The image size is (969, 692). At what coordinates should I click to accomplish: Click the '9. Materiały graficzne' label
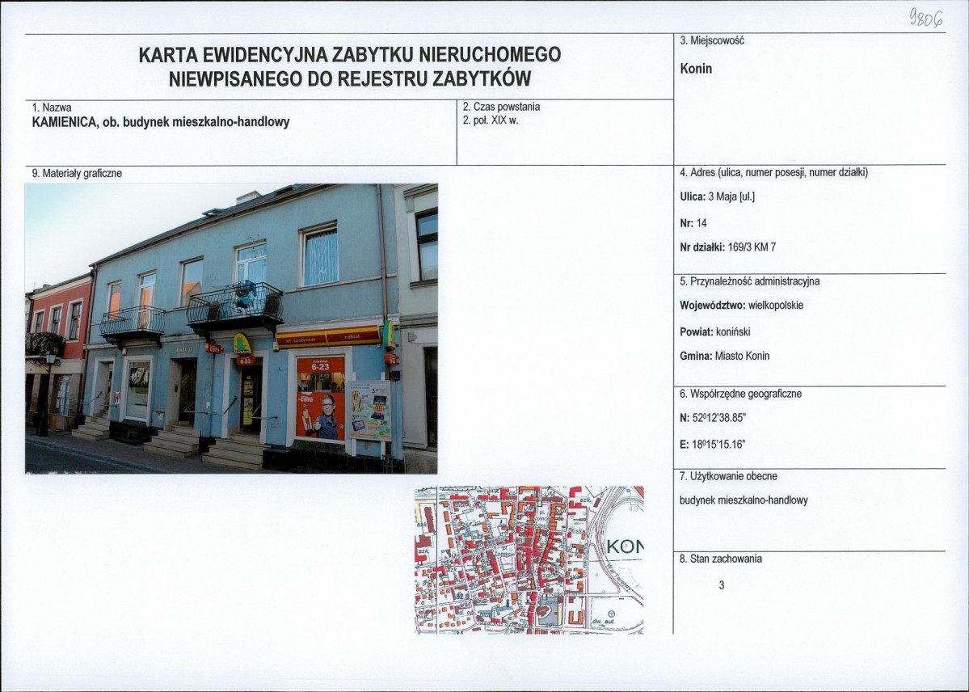click(77, 174)
